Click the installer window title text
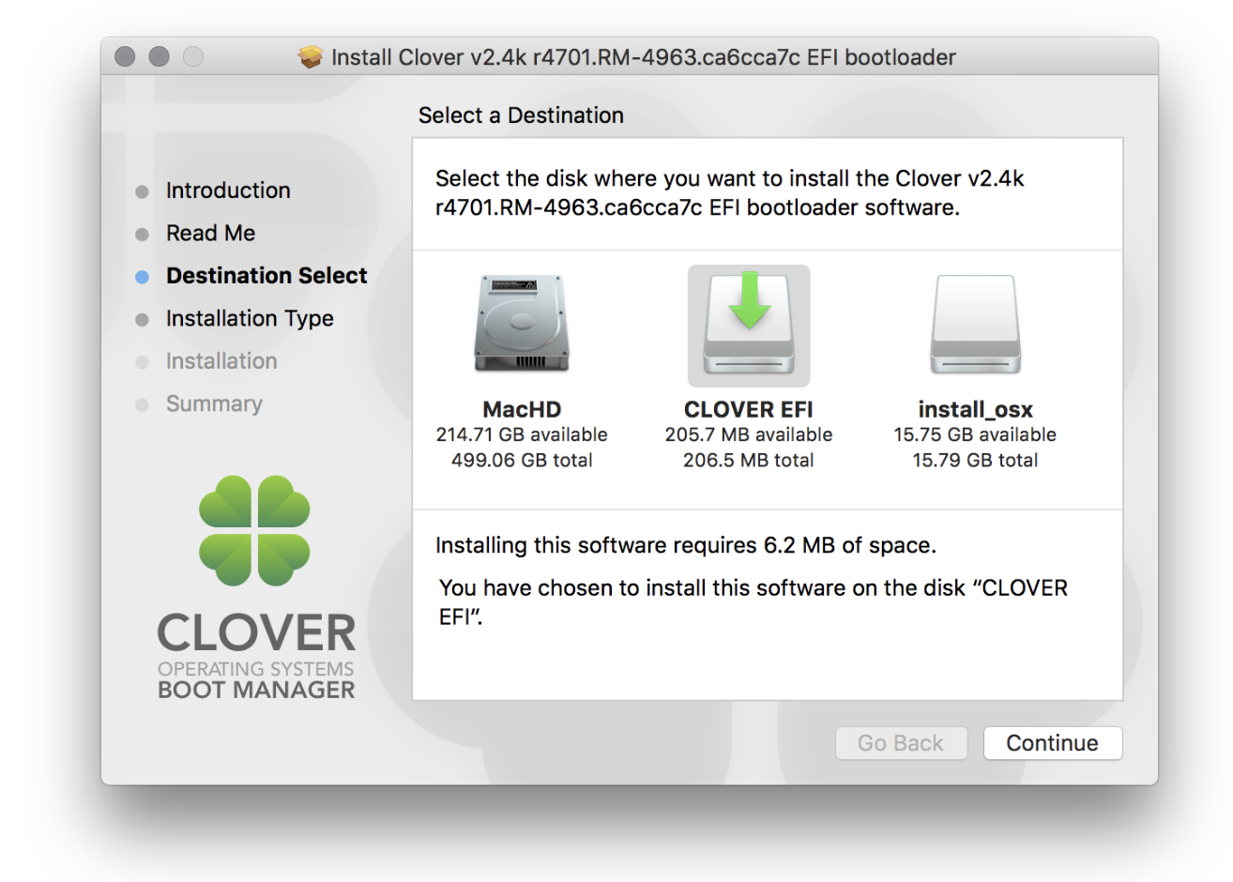Image resolution: width=1233 pixels, height=882 pixels. [644, 57]
